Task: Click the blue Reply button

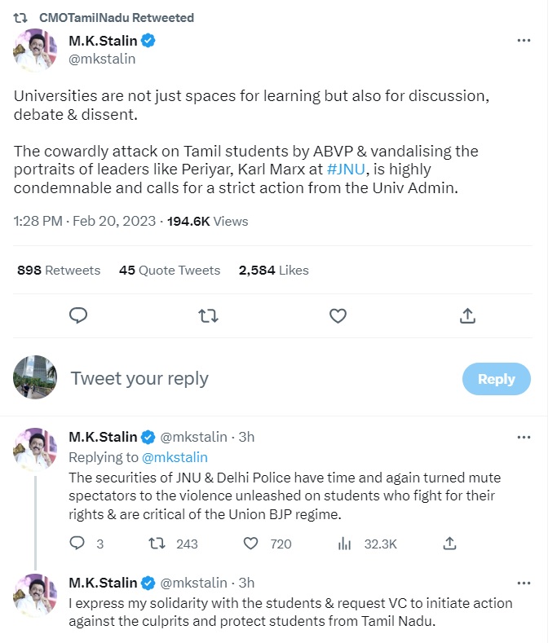Action: [496, 379]
